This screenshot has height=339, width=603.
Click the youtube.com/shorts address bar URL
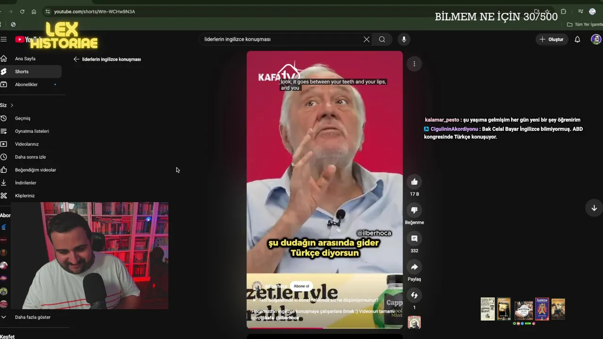click(x=95, y=11)
